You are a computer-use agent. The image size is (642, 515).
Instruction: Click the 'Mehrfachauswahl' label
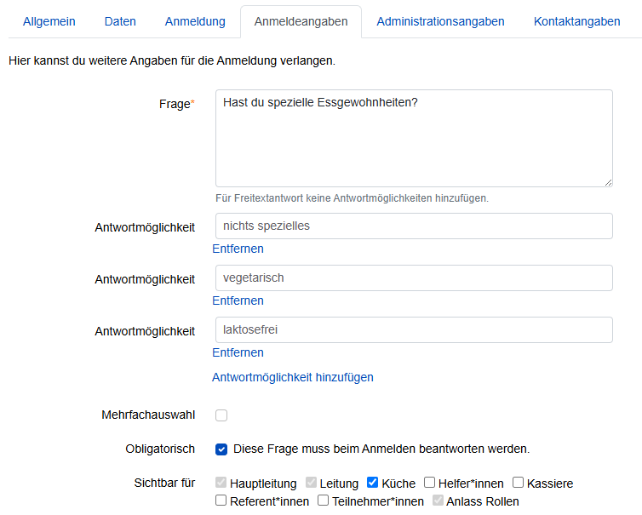click(x=148, y=415)
